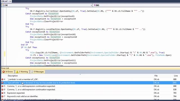180x101 pixels.
Task: Click line number 688 for error 4
Action: 175,79
